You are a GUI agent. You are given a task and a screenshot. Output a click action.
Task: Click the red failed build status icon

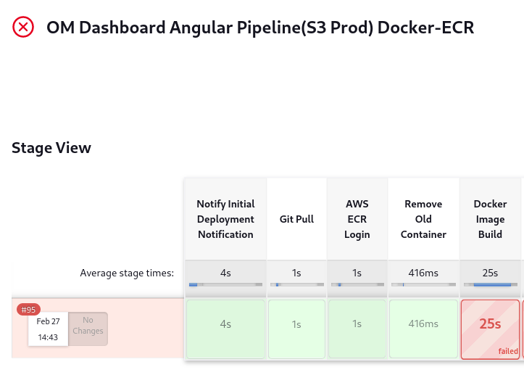coord(23,28)
